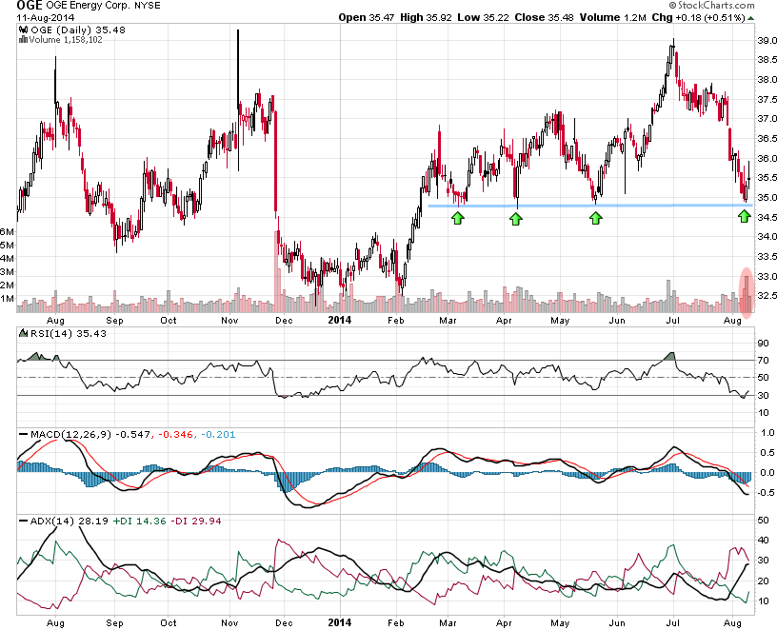This screenshot has height=630, width=777.
Task: Click the green '+DI 14.36' label
Action: [x=140, y=522]
